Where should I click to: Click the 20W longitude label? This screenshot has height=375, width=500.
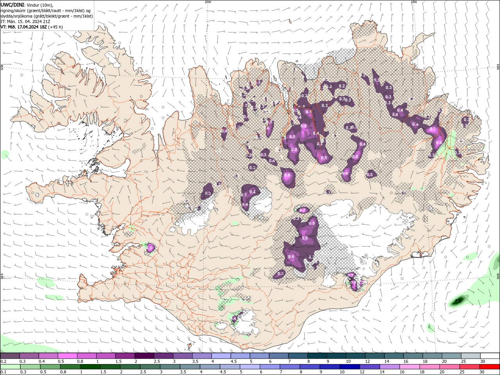coord(208,2)
